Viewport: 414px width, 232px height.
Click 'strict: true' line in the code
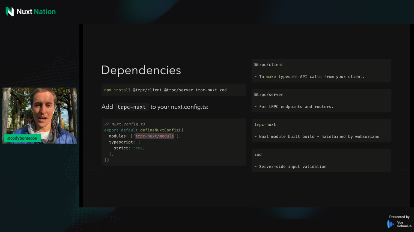tap(129, 148)
